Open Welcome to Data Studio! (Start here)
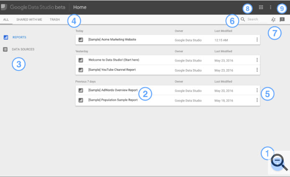Screen dimensions: 290x177 coord(114,60)
